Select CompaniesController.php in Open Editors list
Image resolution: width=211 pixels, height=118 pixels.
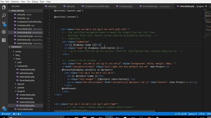(25, 22)
